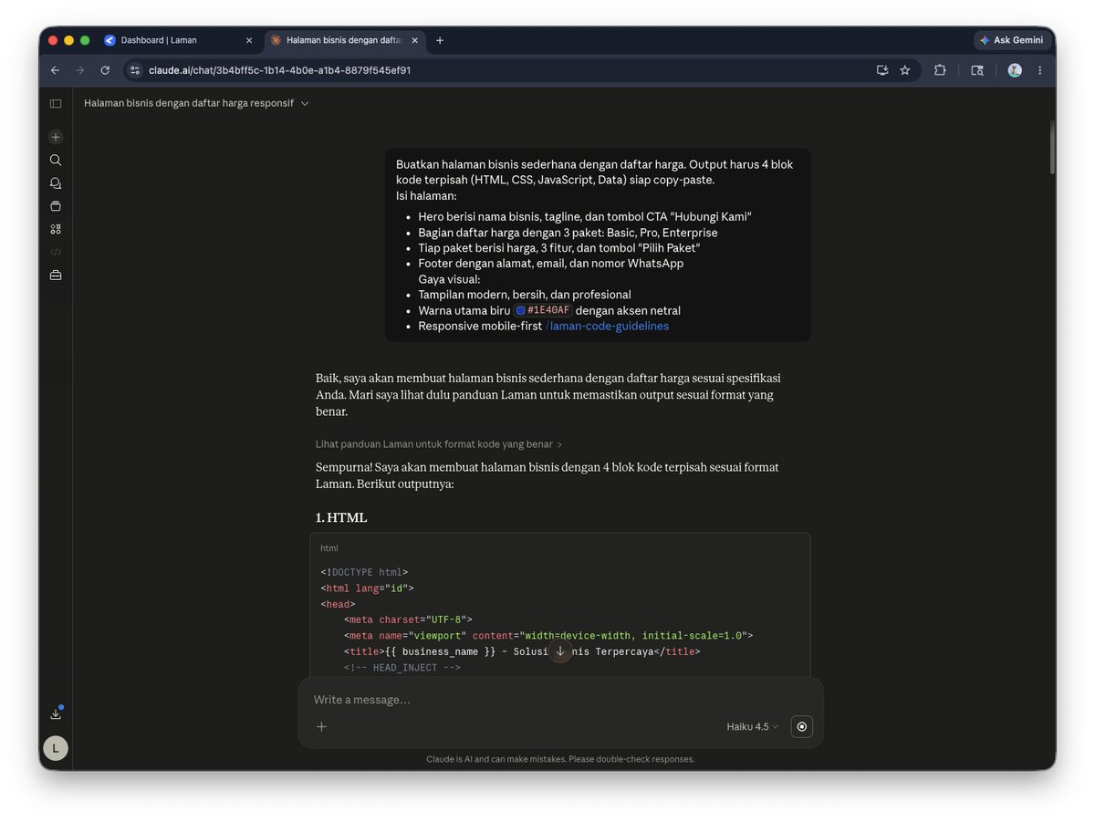1095x822 pixels.
Task: Reload the claude.ai page
Action: [105, 70]
